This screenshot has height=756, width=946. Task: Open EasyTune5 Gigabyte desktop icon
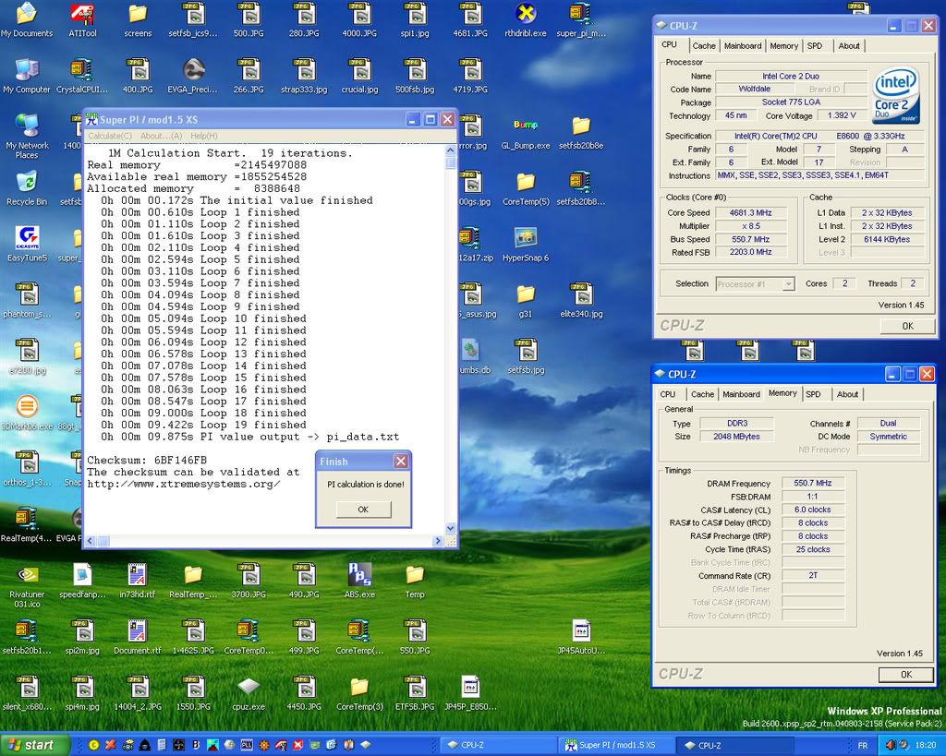coord(27,239)
